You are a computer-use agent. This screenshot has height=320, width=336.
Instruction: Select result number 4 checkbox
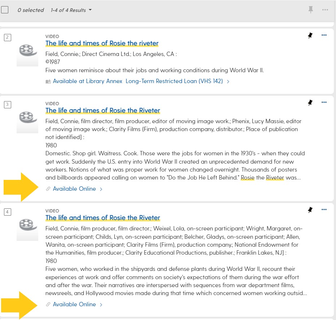[8, 212]
